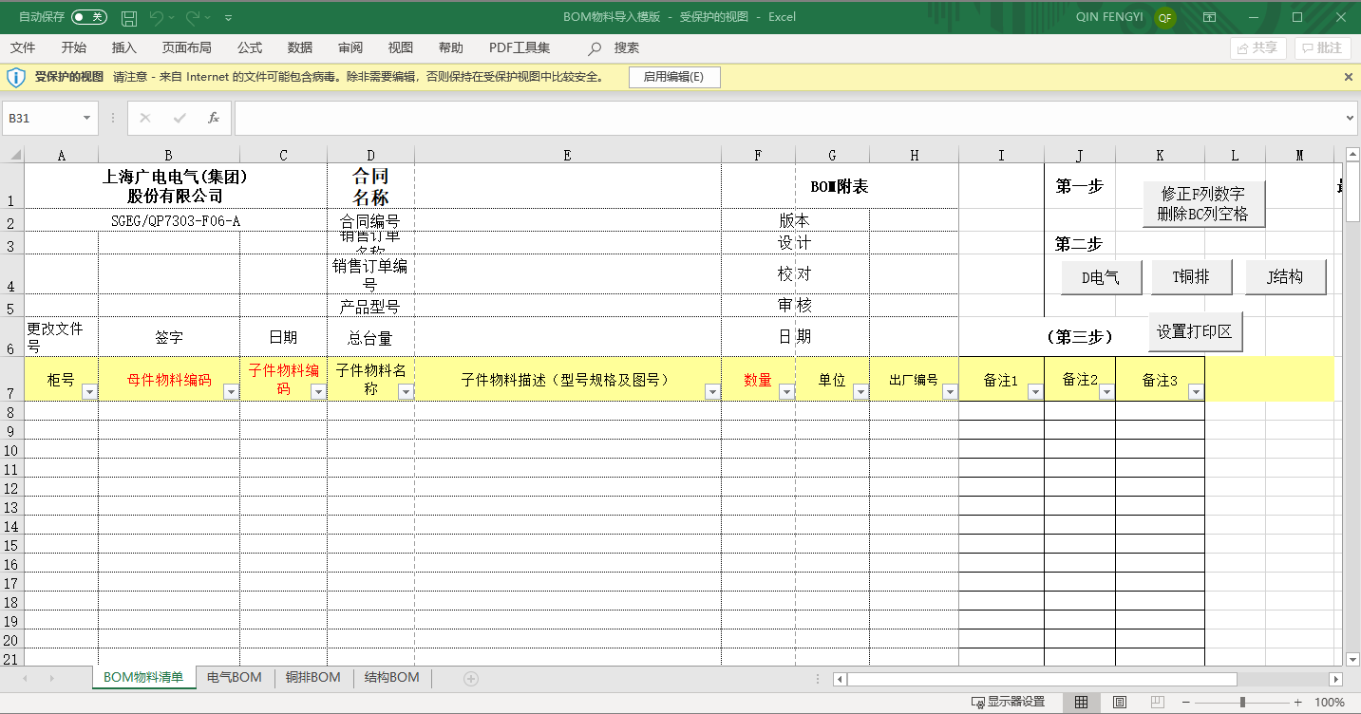Click the Enter checkmark in formula bar
1361x714 pixels.
coord(180,118)
